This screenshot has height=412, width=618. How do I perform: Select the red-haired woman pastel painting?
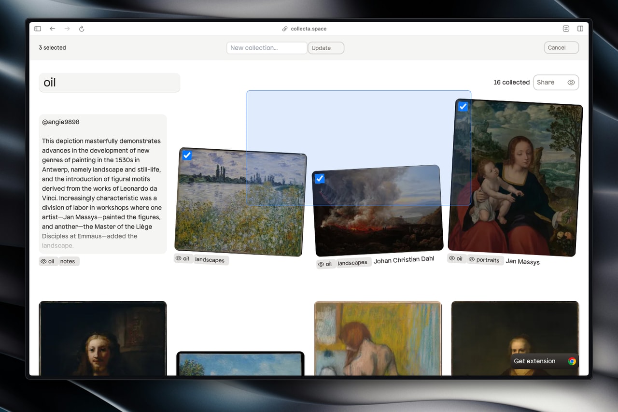click(378, 339)
